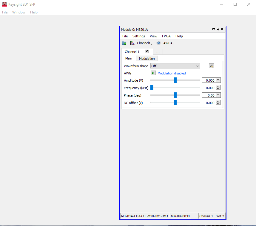
Task: Click the Amplitude (V) slider handle
Action: (175, 80)
